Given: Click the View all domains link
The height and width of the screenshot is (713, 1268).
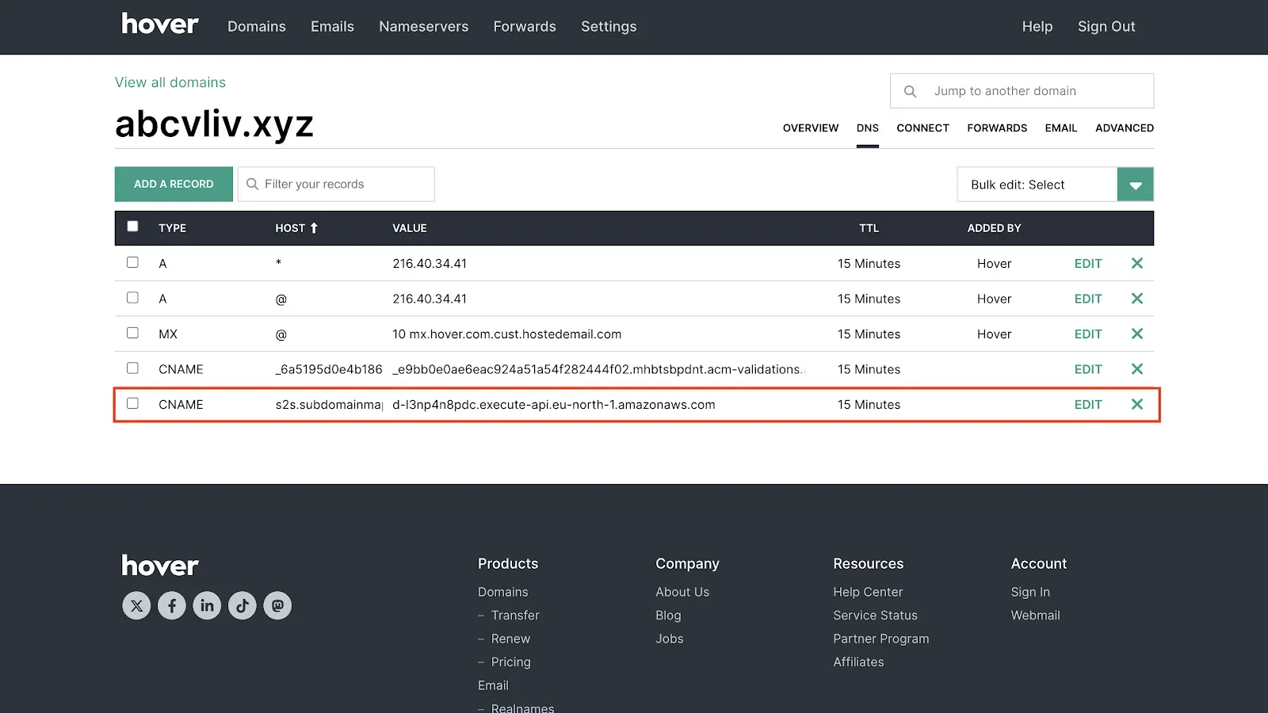Looking at the screenshot, I should point(170,82).
